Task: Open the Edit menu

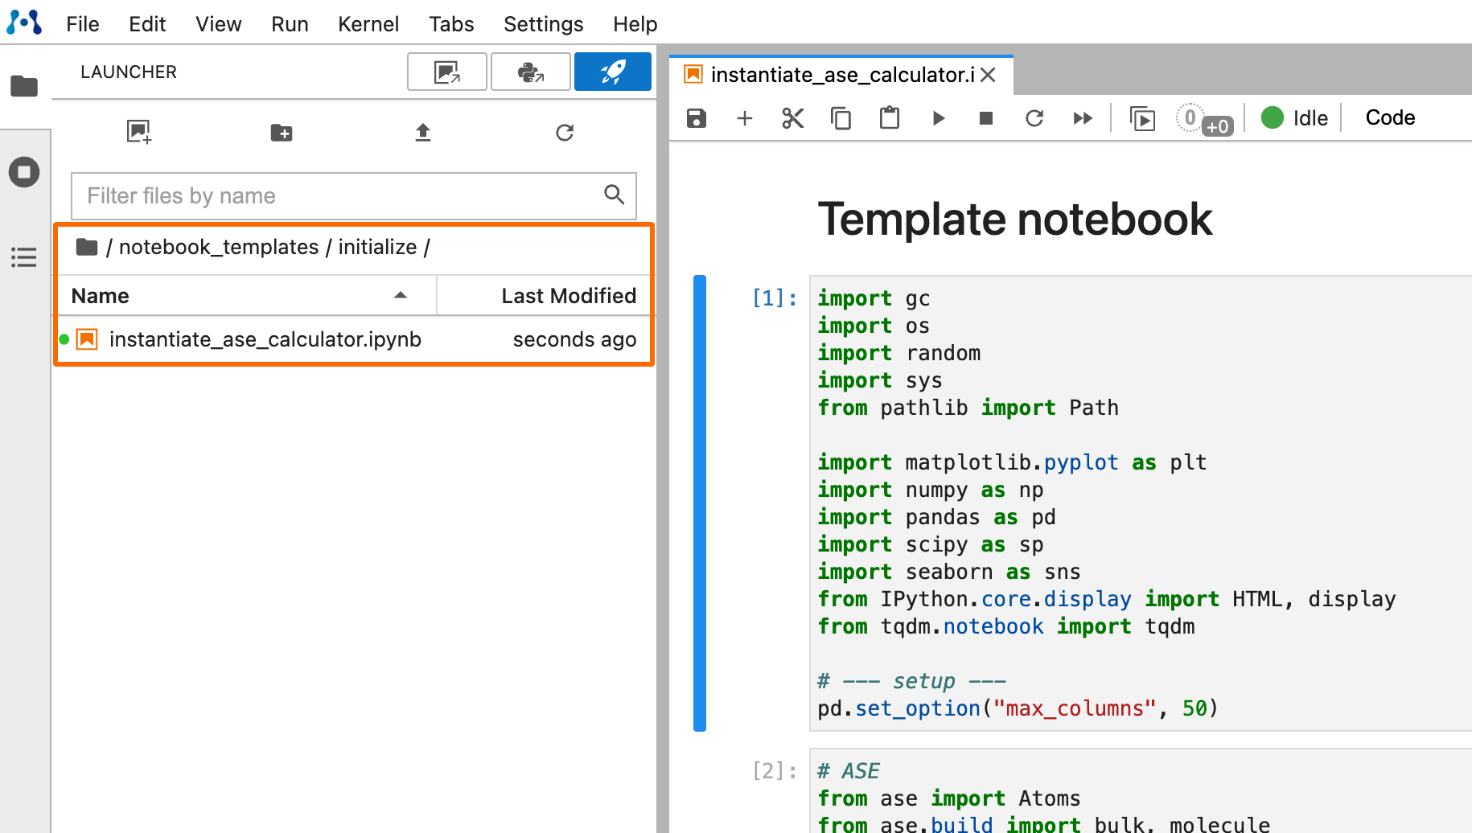Action: (x=147, y=24)
